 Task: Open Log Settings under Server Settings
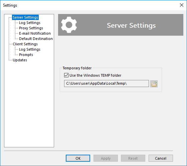[x=30, y=23]
